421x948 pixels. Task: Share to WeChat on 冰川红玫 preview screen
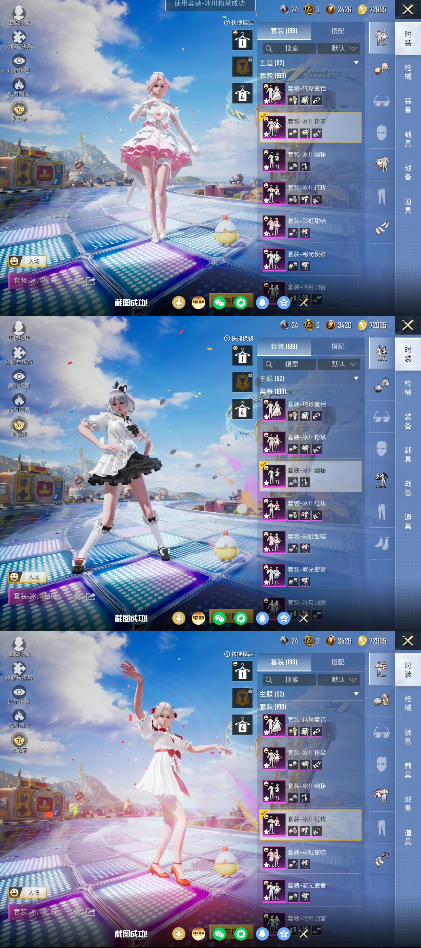(x=219, y=934)
